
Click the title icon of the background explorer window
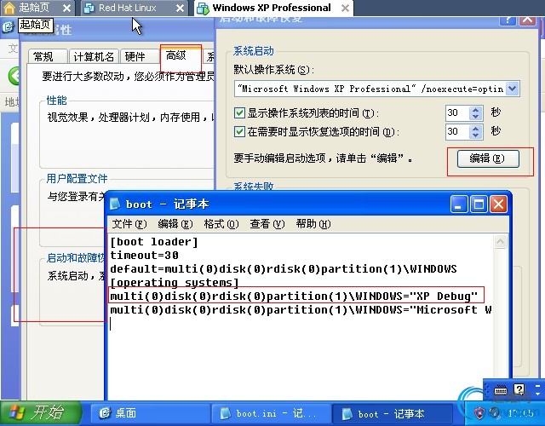8,27
